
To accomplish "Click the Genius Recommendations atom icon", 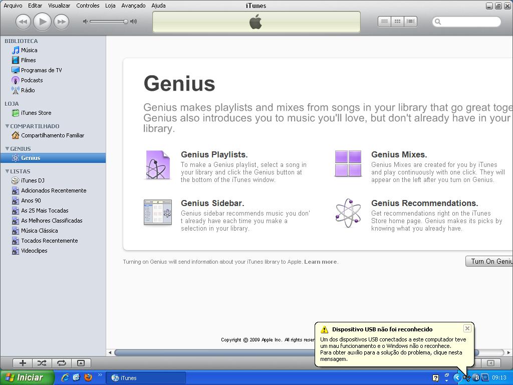I will pos(348,213).
